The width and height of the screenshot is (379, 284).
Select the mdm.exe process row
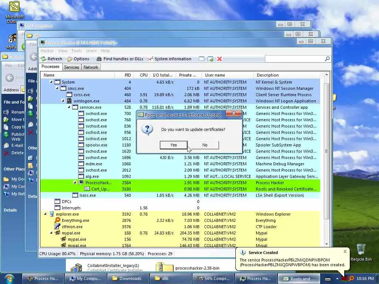click(180, 164)
